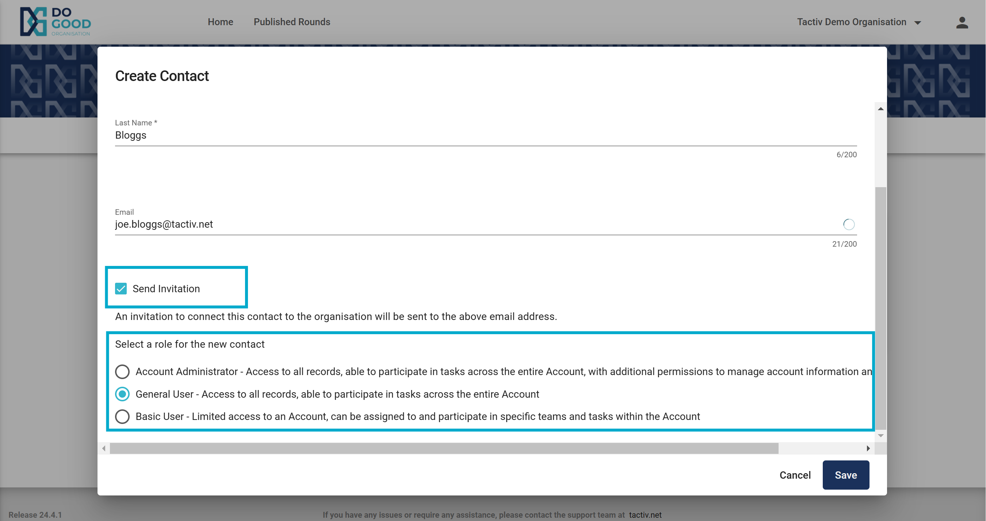Choose the Basic User role
Screen dimensions: 986x521
tap(122, 417)
